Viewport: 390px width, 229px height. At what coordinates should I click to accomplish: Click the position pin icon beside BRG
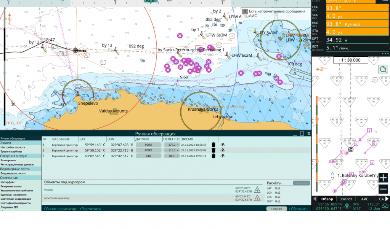(347, 206)
